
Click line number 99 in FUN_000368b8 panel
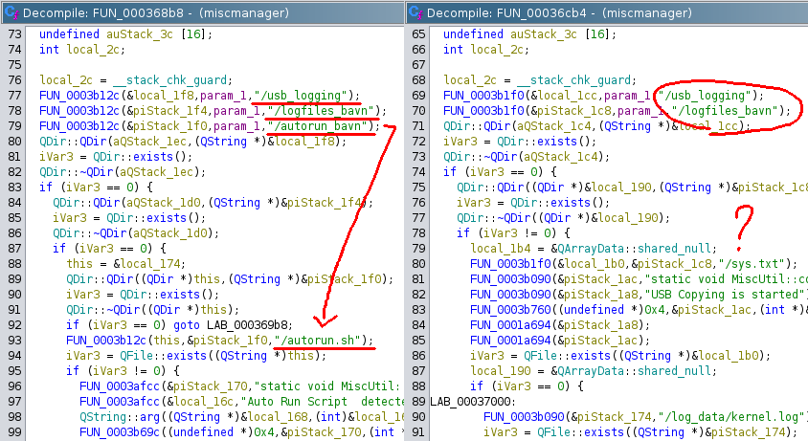(x=14, y=432)
